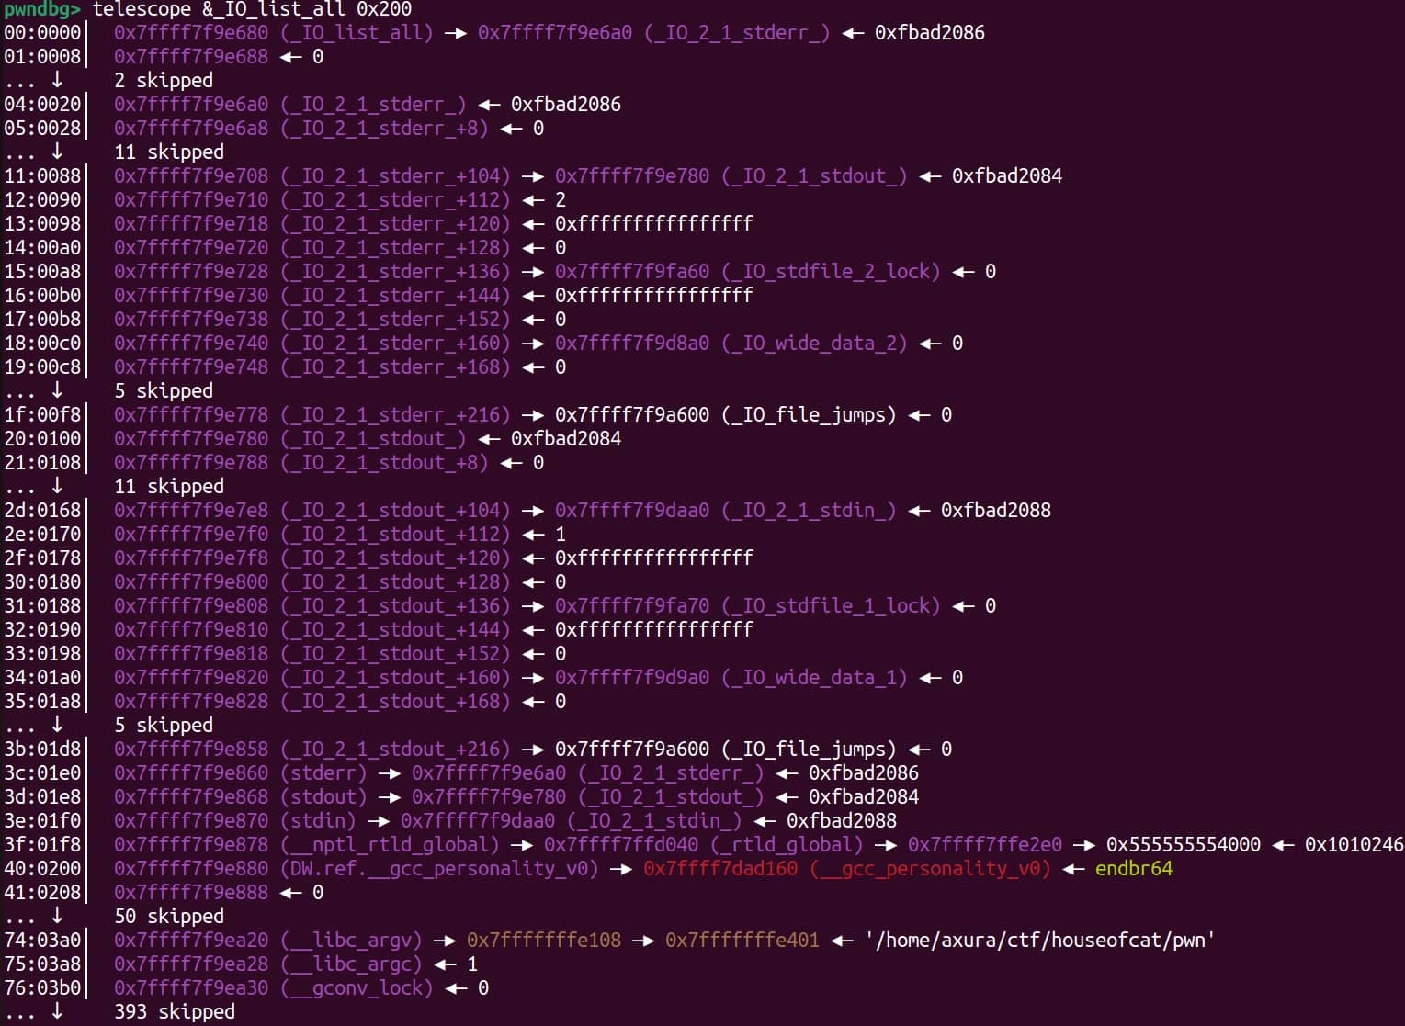Select the value 0xfbad2086 next to stderr
Screen dimensions: 1405x1026
(863, 772)
